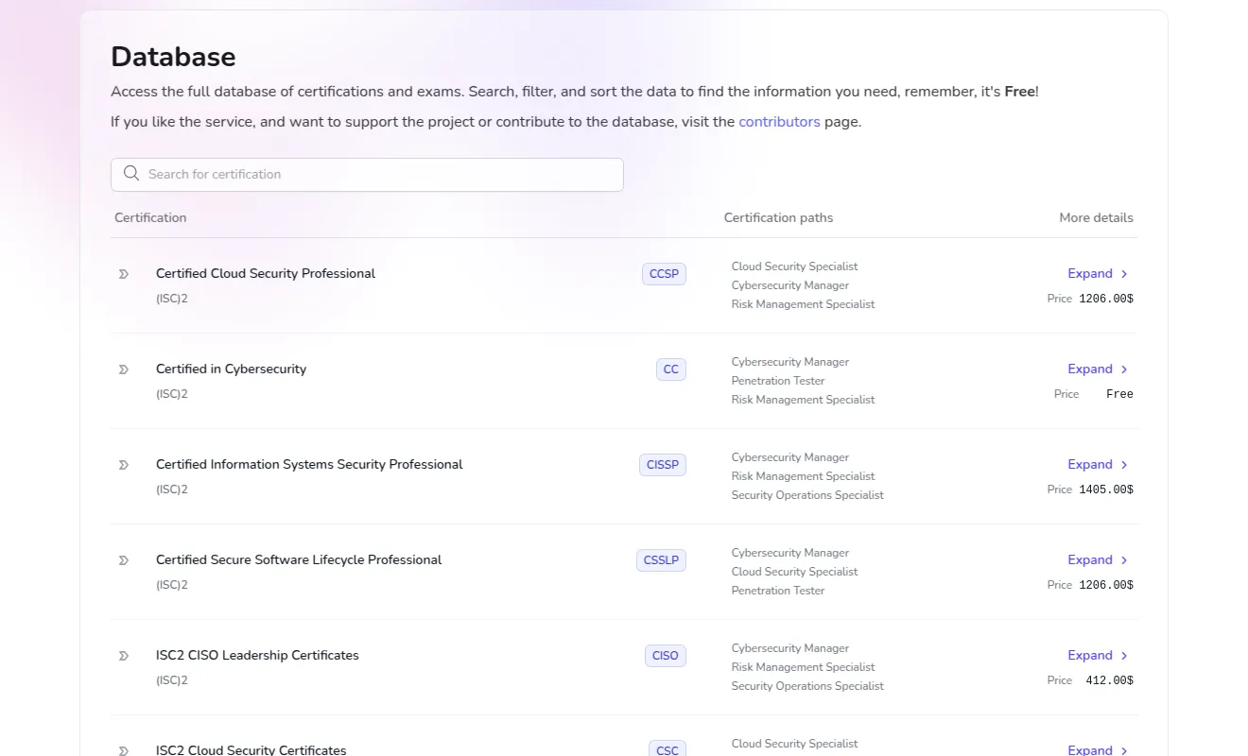Click inside the certification search field
Image resolution: width=1248 pixels, height=756 pixels.
(367, 174)
